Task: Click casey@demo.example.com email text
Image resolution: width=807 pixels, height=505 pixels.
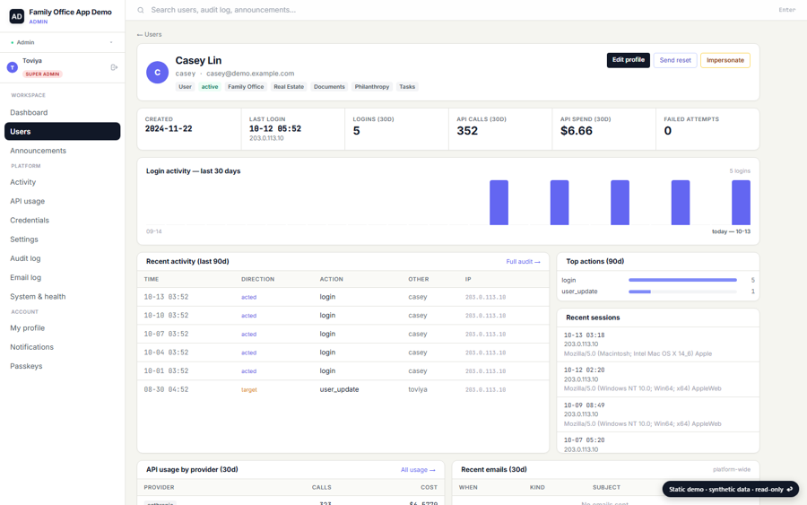Action: (250, 73)
